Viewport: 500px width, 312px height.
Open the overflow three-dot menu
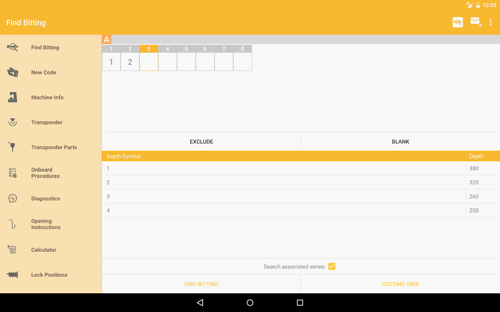click(x=491, y=22)
